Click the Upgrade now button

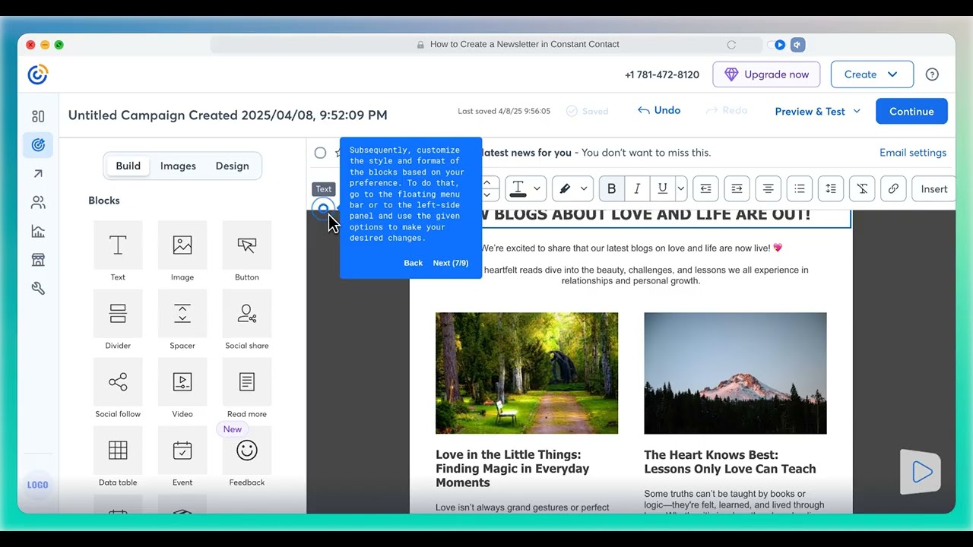(766, 74)
